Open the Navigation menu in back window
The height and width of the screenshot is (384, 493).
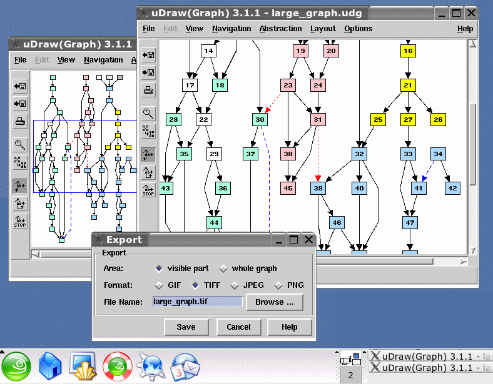tap(103, 59)
